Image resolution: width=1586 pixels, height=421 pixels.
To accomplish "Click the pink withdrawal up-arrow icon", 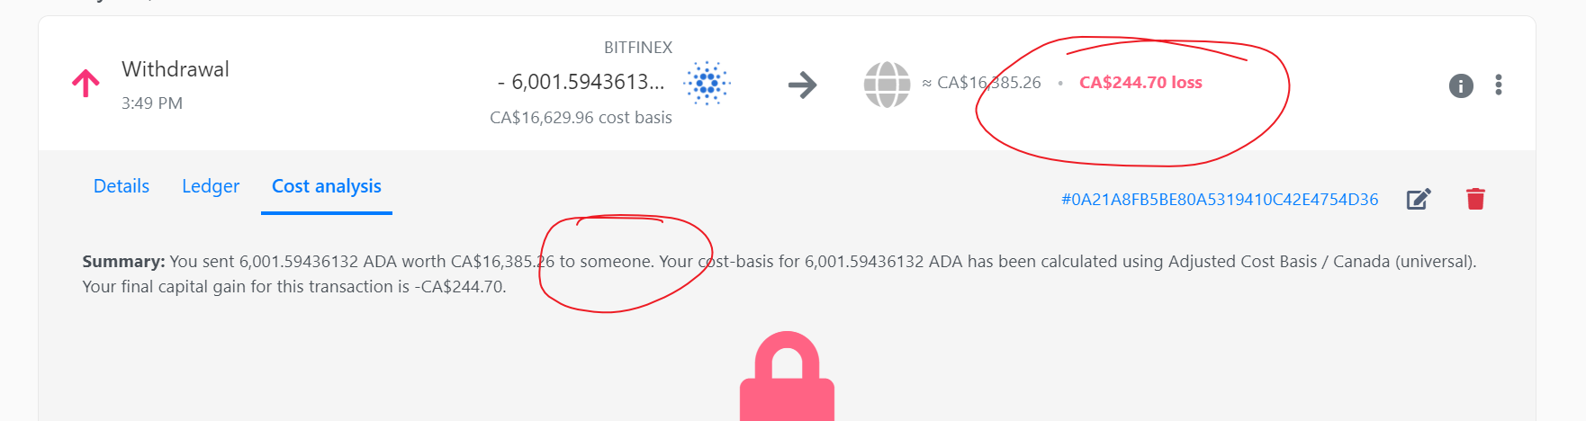I will [86, 84].
